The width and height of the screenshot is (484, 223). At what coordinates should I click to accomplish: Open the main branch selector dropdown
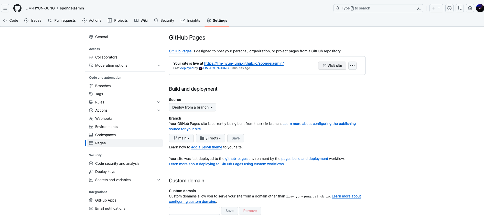(x=181, y=138)
